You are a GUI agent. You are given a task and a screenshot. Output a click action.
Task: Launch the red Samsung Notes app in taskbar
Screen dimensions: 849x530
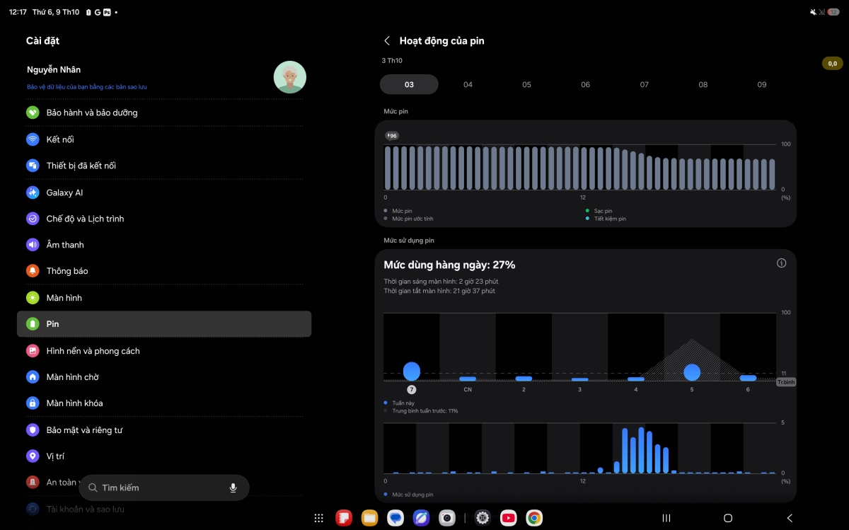[x=344, y=518]
